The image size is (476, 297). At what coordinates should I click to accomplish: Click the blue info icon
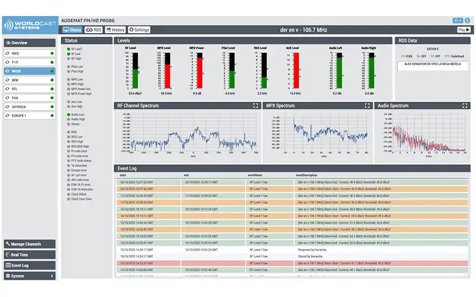click(468, 21)
